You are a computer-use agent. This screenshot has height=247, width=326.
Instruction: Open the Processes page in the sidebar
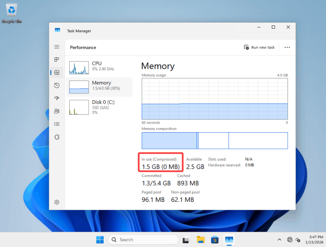click(57, 60)
